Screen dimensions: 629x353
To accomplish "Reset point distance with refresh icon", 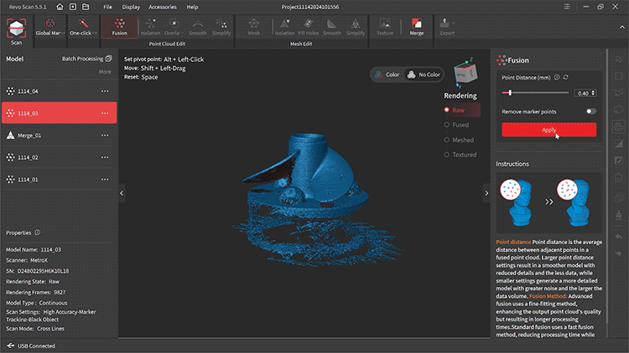I will click(565, 77).
